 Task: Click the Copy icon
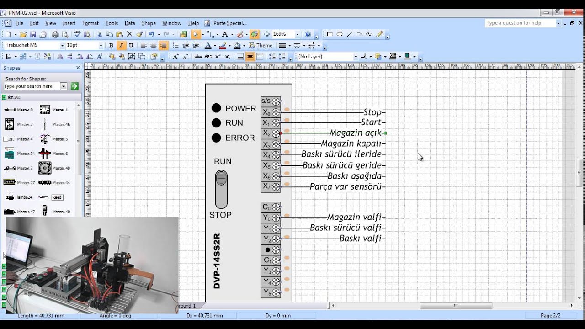pyautogui.click(x=110, y=34)
